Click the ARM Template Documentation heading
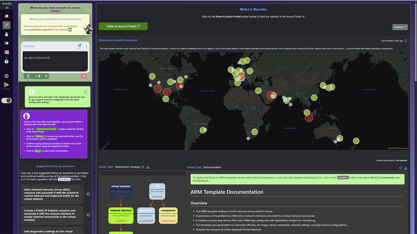Image resolution: width=417 pixels, height=234 pixels. click(227, 192)
